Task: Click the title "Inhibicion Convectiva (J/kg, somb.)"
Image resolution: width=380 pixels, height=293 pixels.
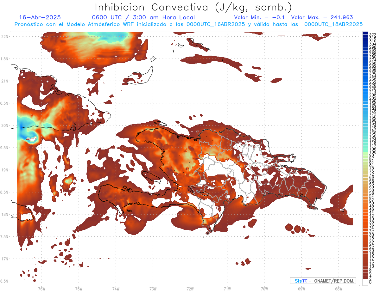Action: coord(193,7)
